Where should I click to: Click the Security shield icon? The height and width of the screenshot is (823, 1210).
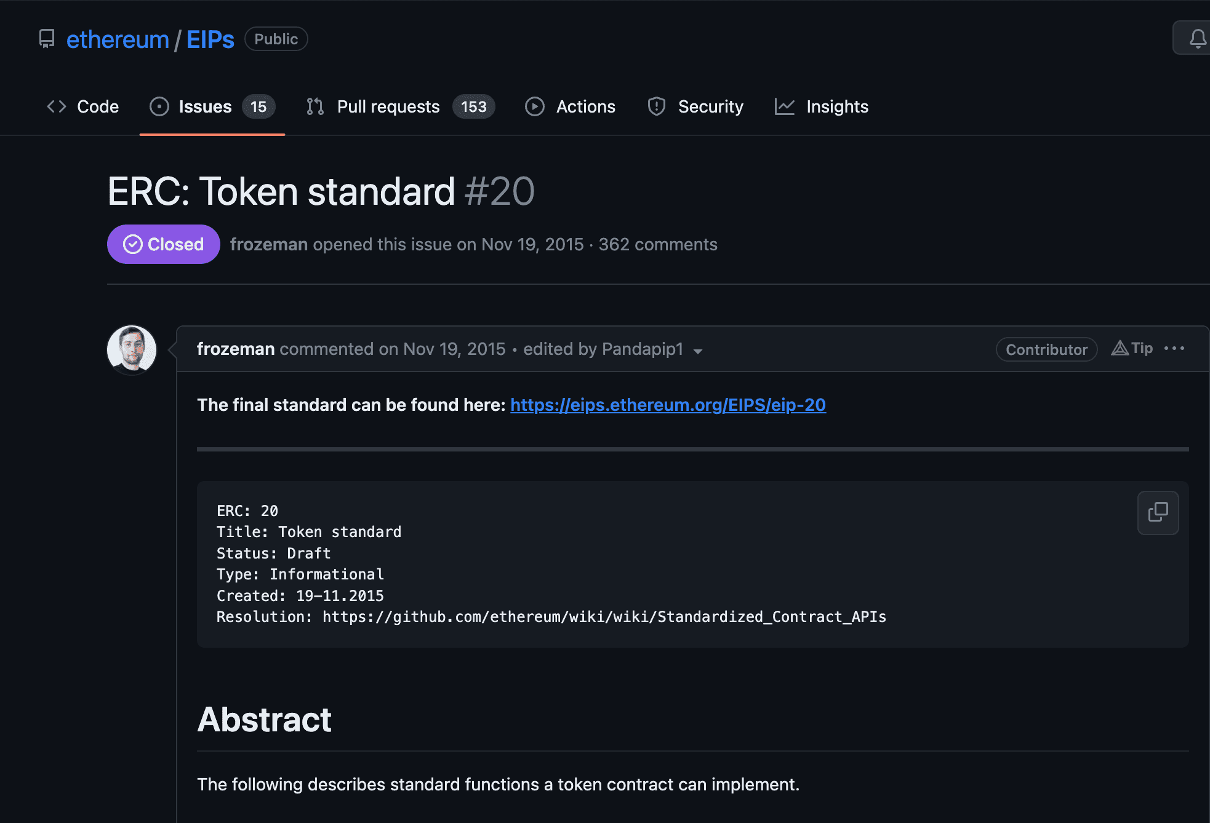656,106
